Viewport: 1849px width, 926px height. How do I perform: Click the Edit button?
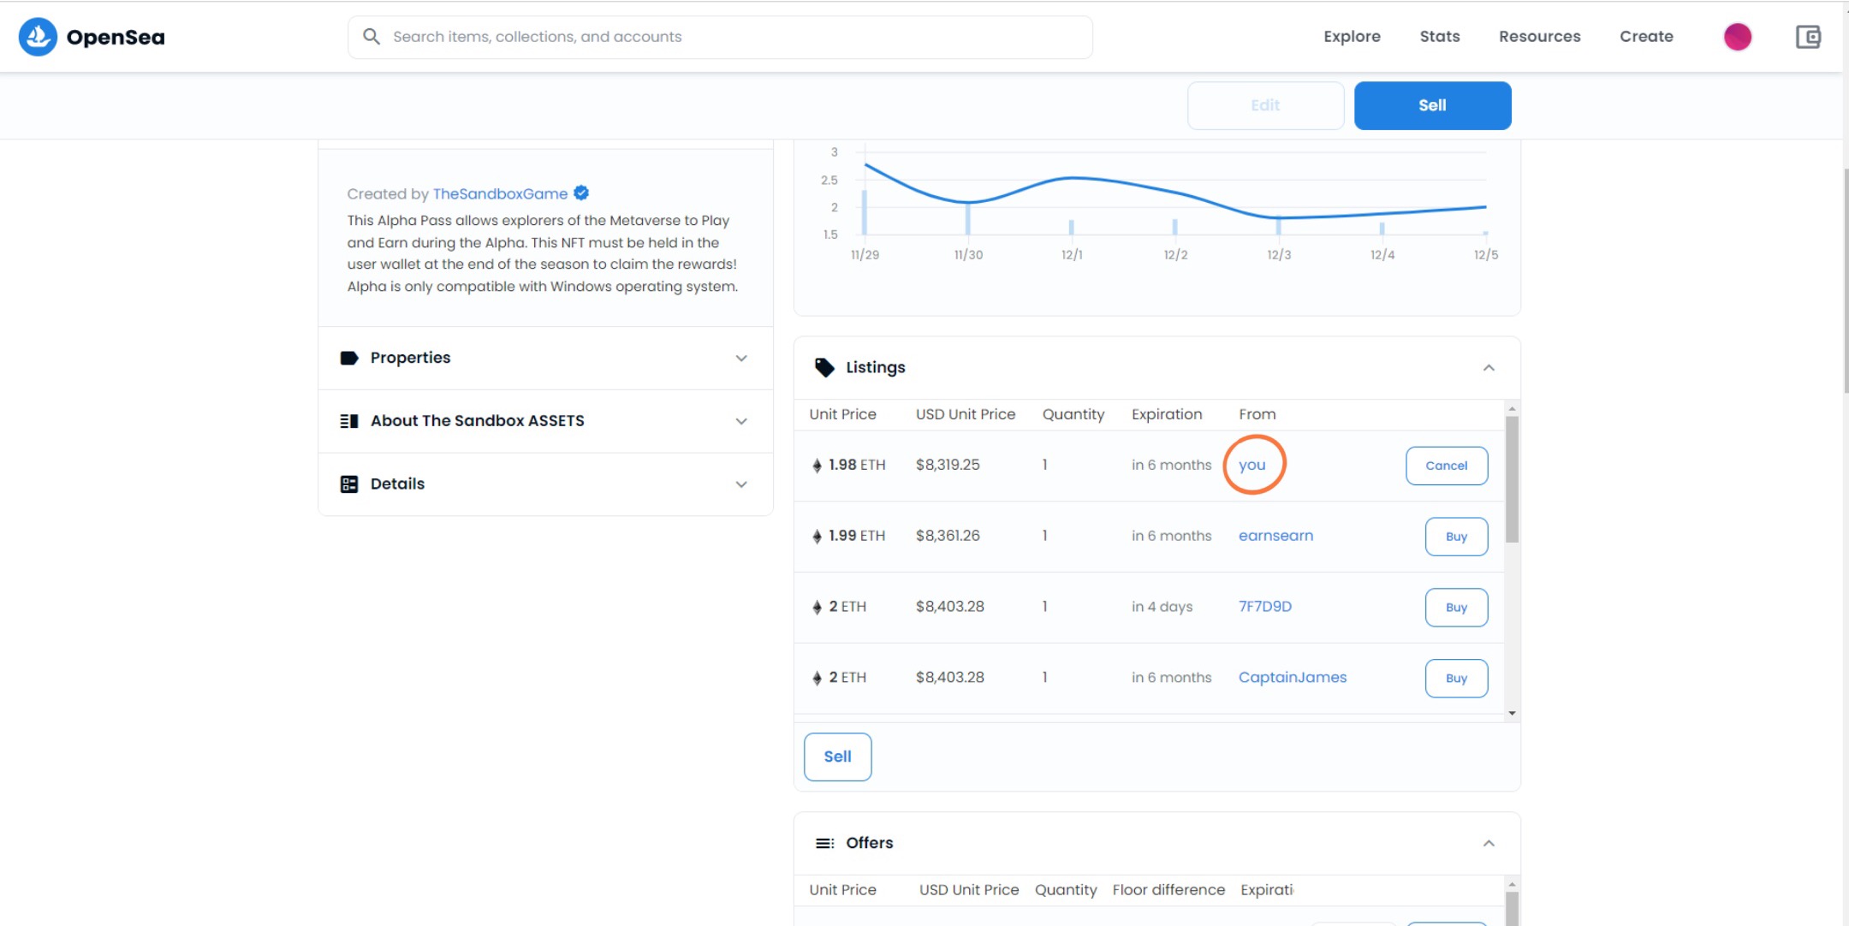pyautogui.click(x=1265, y=105)
